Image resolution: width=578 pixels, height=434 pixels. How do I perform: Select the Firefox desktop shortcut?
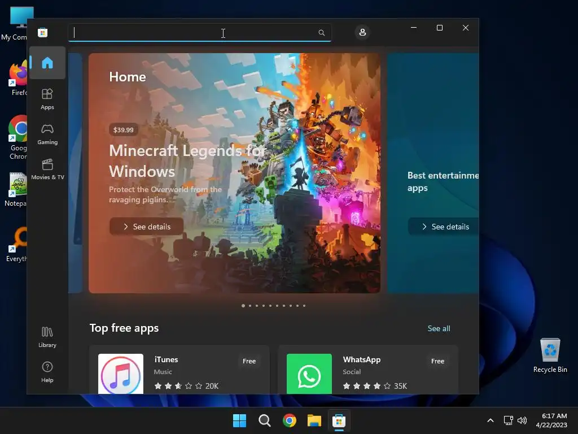point(18,78)
